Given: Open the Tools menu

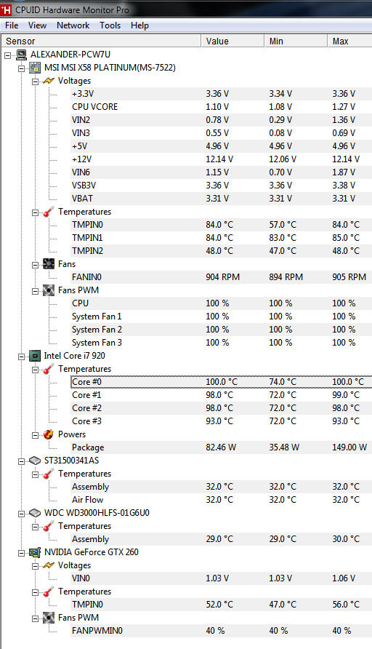Looking at the screenshot, I should (110, 25).
